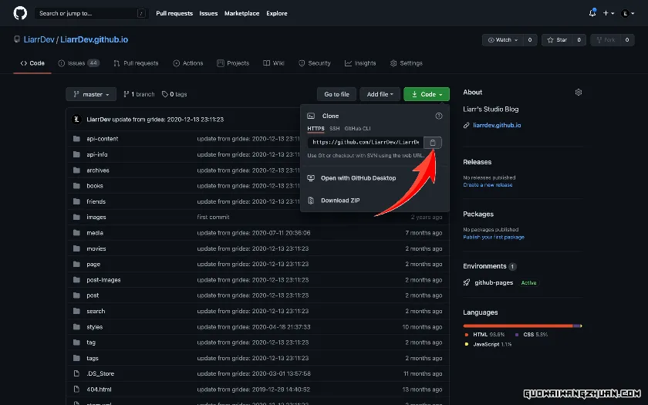Open the Add file dropdown
The height and width of the screenshot is (405, 648).
(x=380, y=94)
